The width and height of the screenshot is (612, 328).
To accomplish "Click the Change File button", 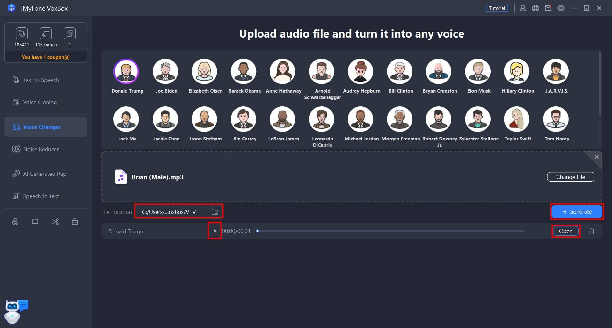I will [571, 177].
